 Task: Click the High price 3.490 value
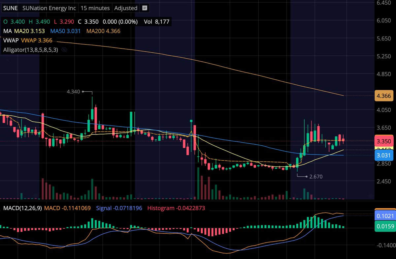[x=39, y=22]
